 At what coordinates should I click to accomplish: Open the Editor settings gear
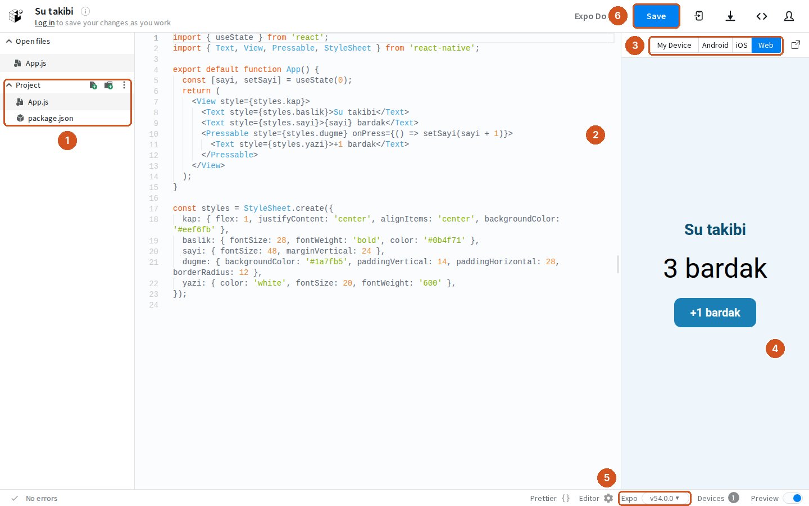tap(608, 498)
